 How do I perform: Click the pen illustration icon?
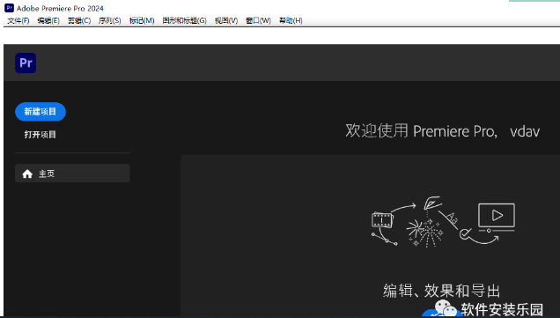(x=432, y=203)
